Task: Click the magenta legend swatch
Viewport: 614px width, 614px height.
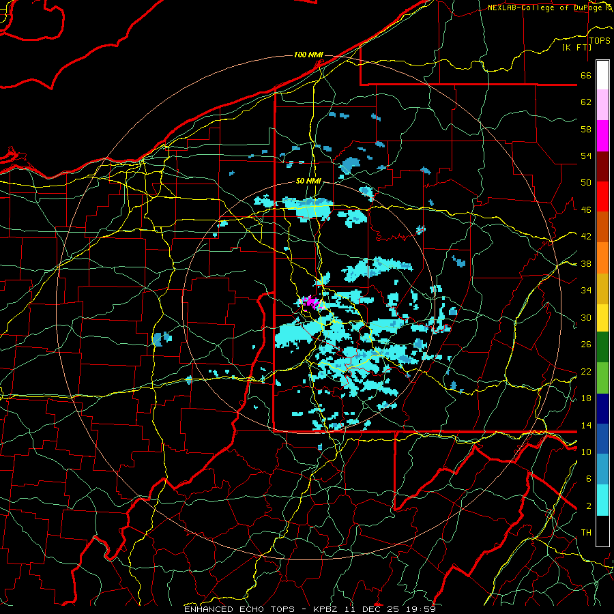Action: (x=602, y=136)
